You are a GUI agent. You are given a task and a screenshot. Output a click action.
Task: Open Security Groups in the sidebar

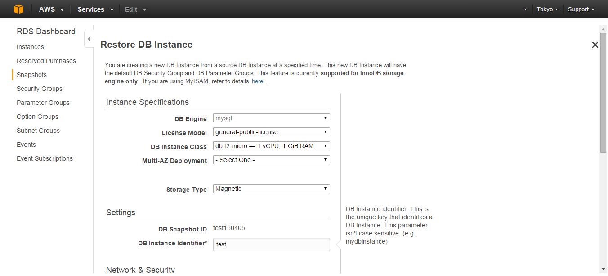coord(40,89)
